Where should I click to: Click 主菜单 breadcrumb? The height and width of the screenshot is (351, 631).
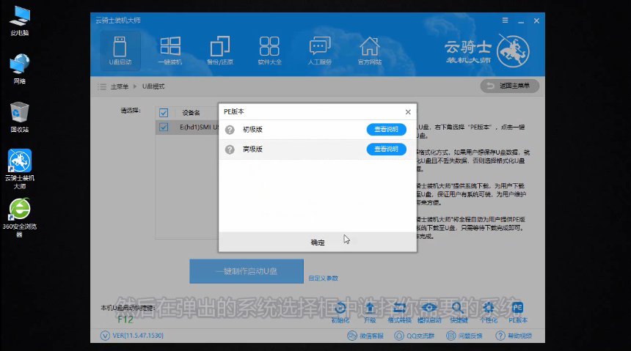pyautogui.click(x=119, y=86)
